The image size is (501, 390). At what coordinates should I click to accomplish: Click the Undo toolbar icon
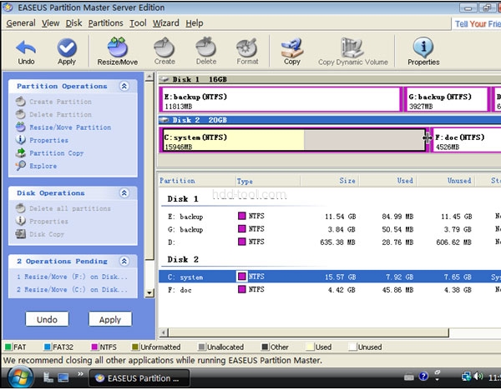(x=26, y=52)
